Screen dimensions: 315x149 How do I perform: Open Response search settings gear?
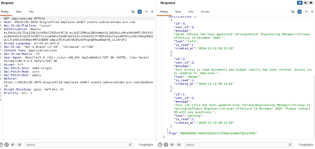166,145
